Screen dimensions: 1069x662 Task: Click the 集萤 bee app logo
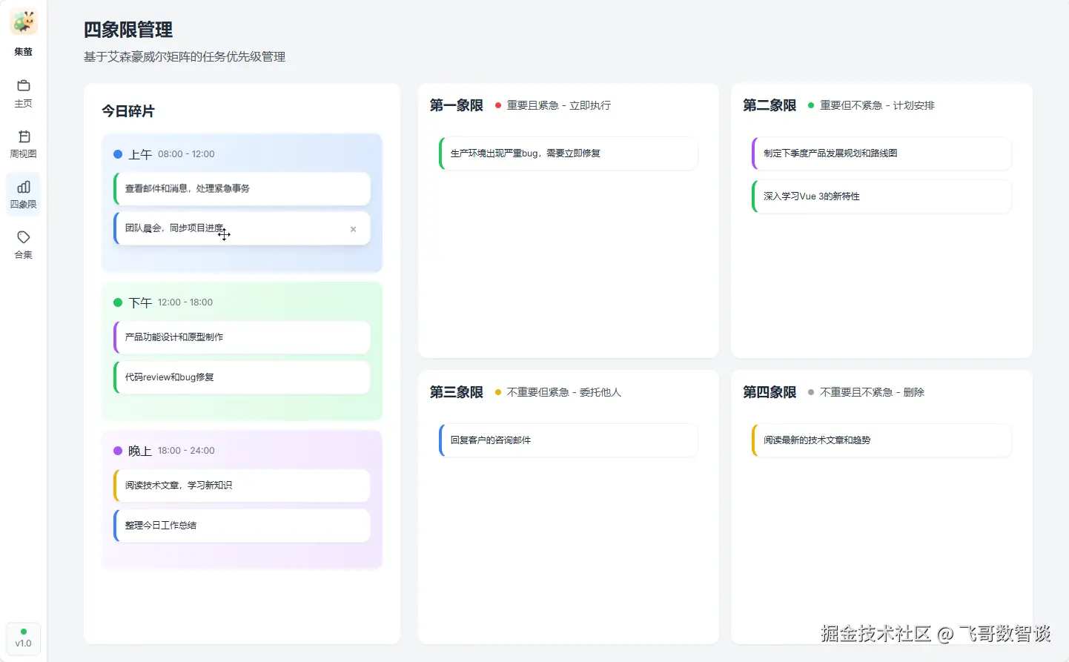coord(24,22)
